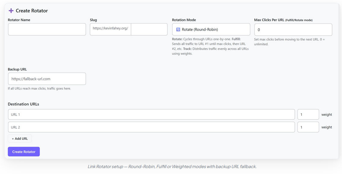Click the Slug text input
This screenshot has height=174, width=342.
(149, 29)
